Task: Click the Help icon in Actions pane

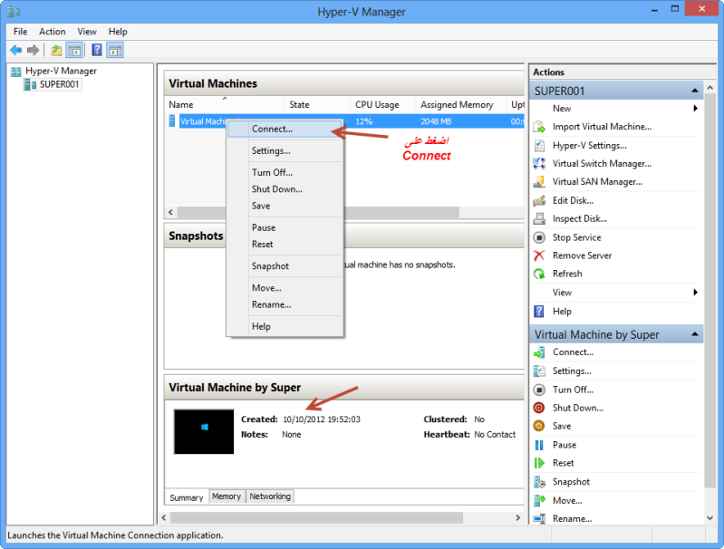Action: 539,312
